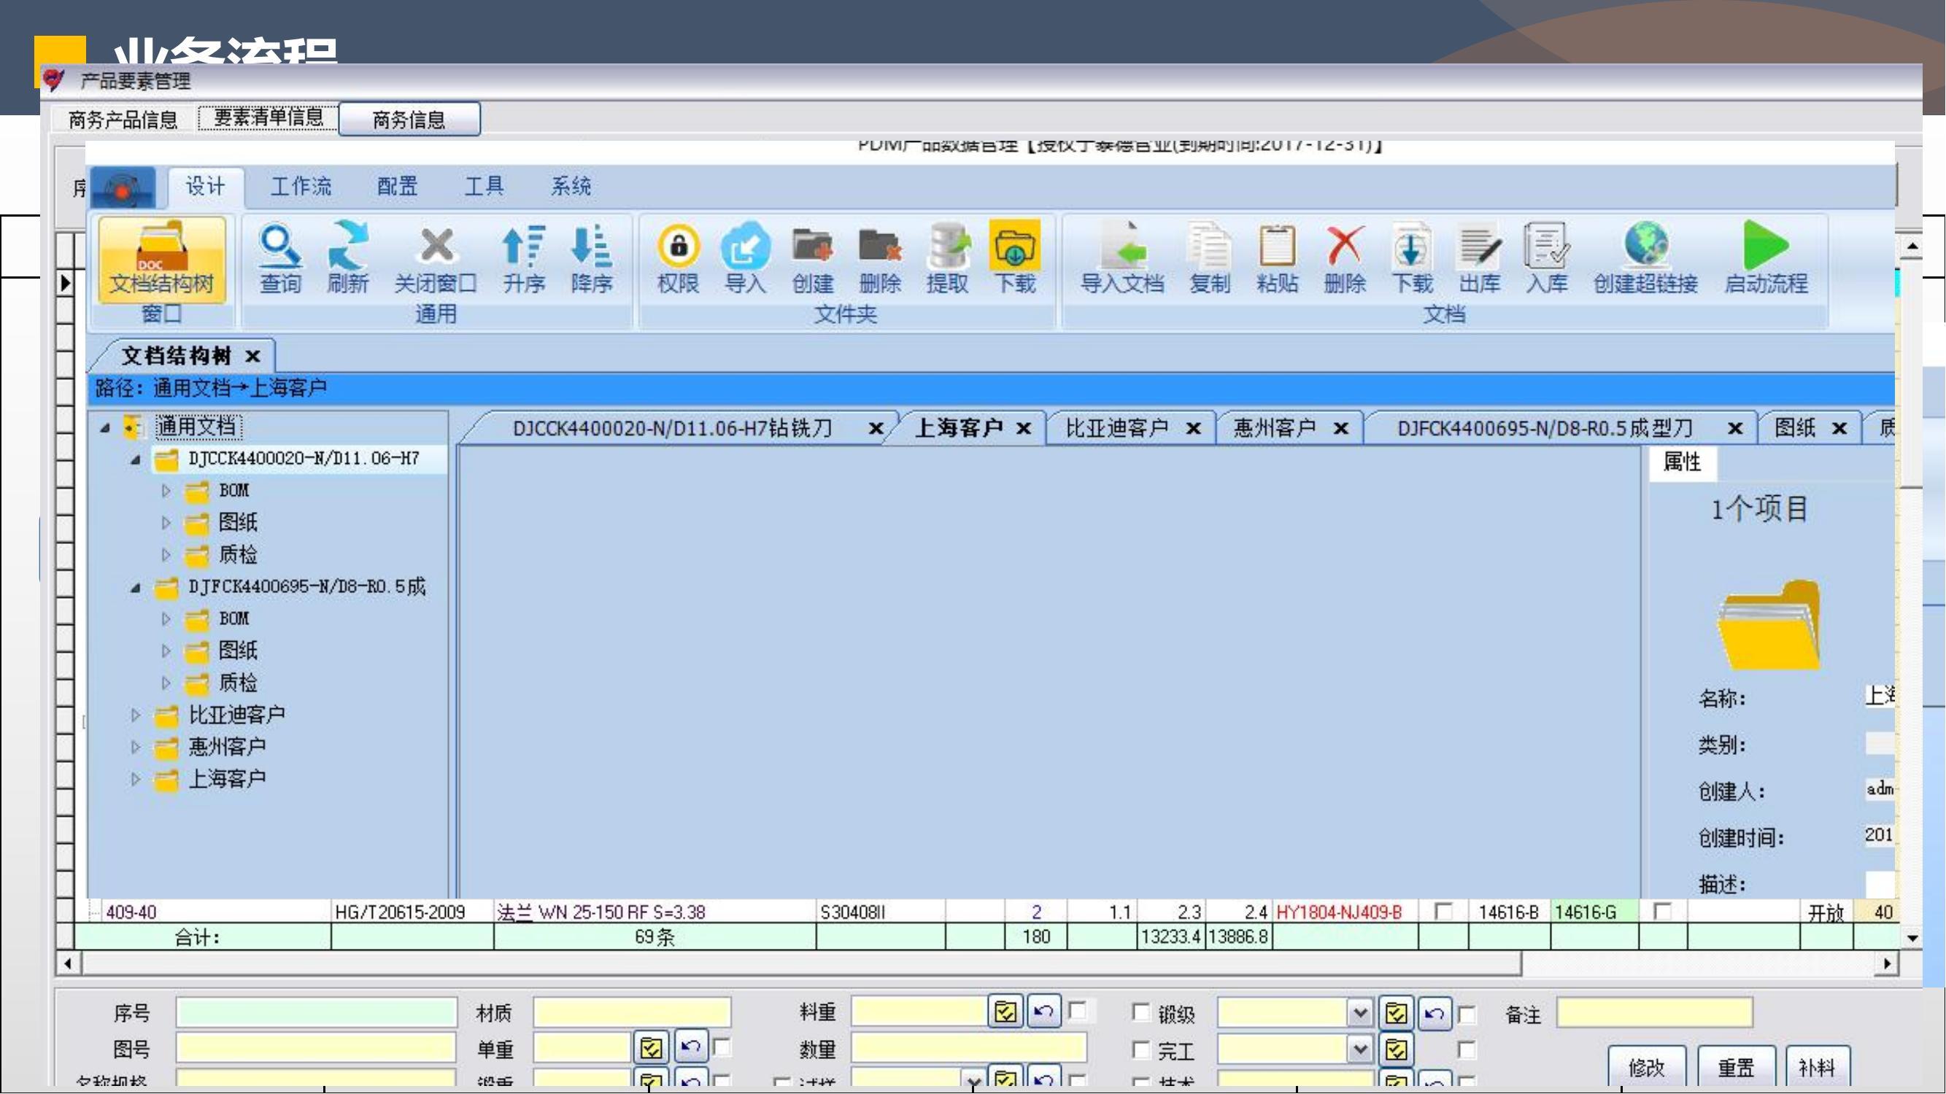The image size is (1946, 1094).
Task: Click the 刷新 refresh icon
Action: point(347,246)
